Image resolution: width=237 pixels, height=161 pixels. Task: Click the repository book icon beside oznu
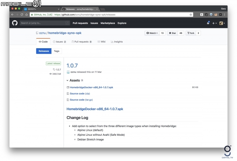point(37,33)
